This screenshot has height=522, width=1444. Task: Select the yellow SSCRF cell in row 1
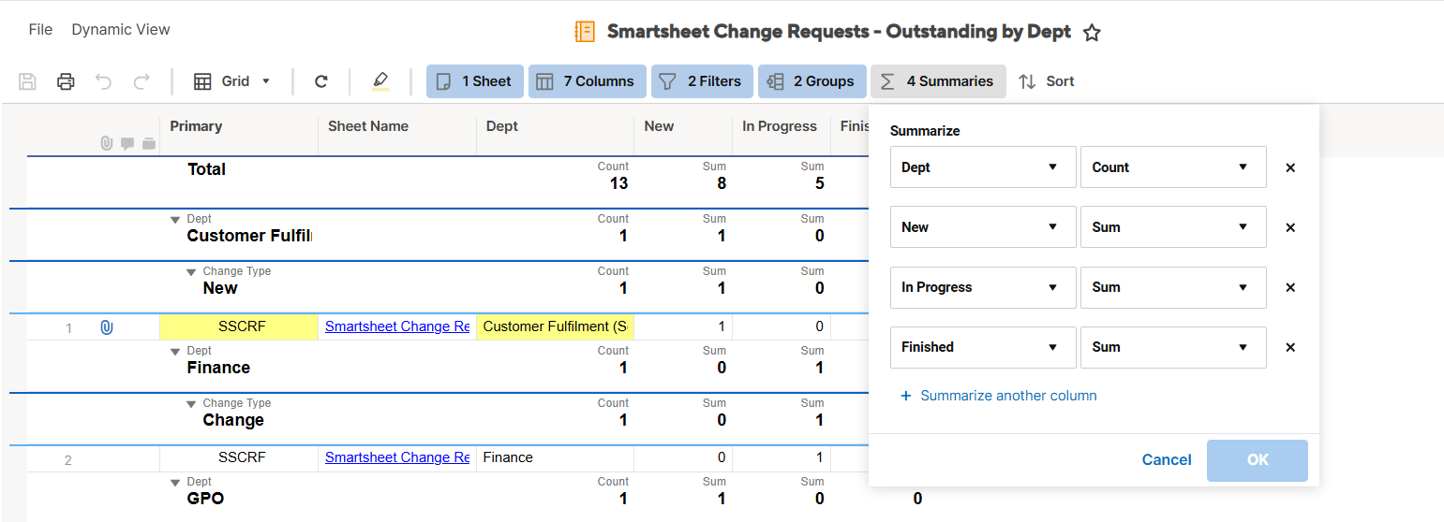pyautogui.click(x=239, y=326)
